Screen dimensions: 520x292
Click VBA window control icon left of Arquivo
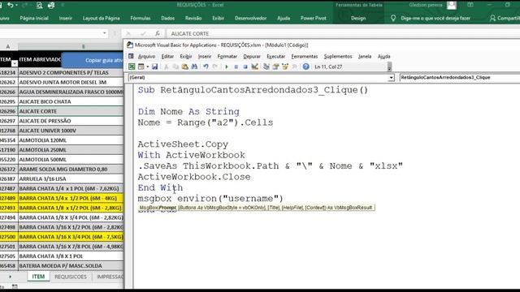click(x=131, y=56)
